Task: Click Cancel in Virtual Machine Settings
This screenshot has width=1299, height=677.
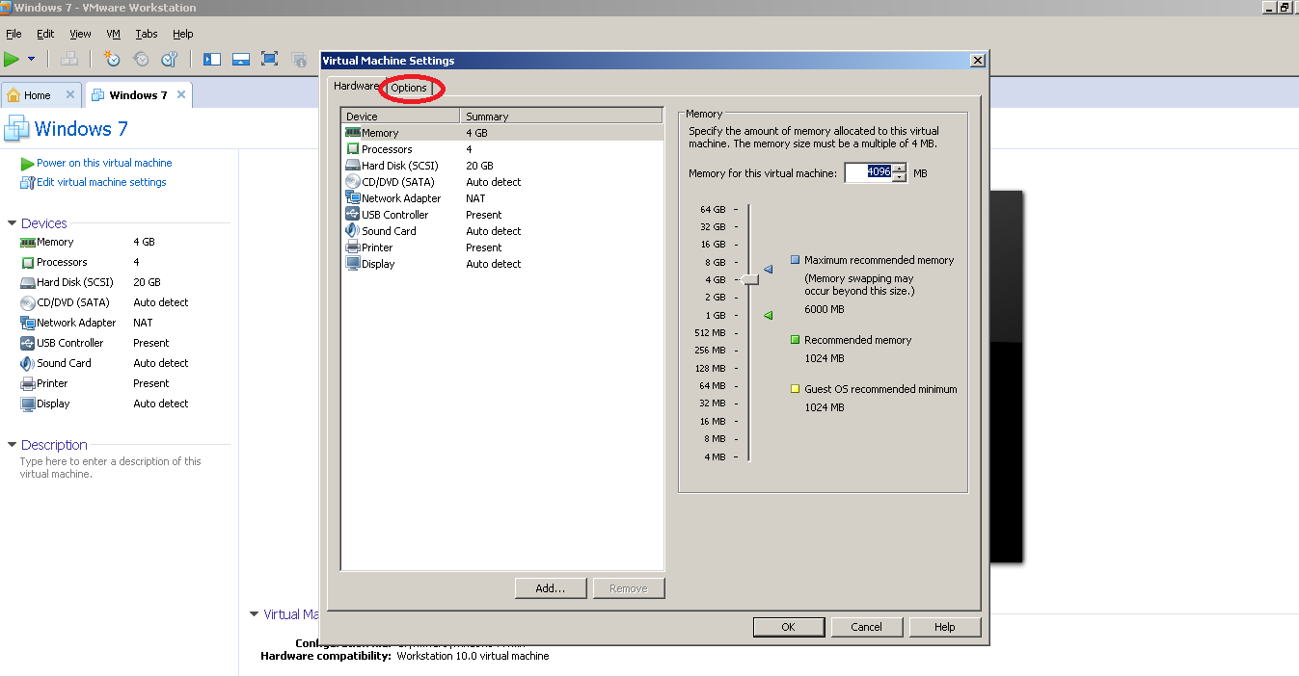Action: coord(866,627)
